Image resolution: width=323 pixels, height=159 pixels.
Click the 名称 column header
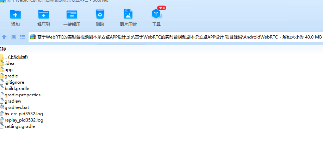pos(3,49)
